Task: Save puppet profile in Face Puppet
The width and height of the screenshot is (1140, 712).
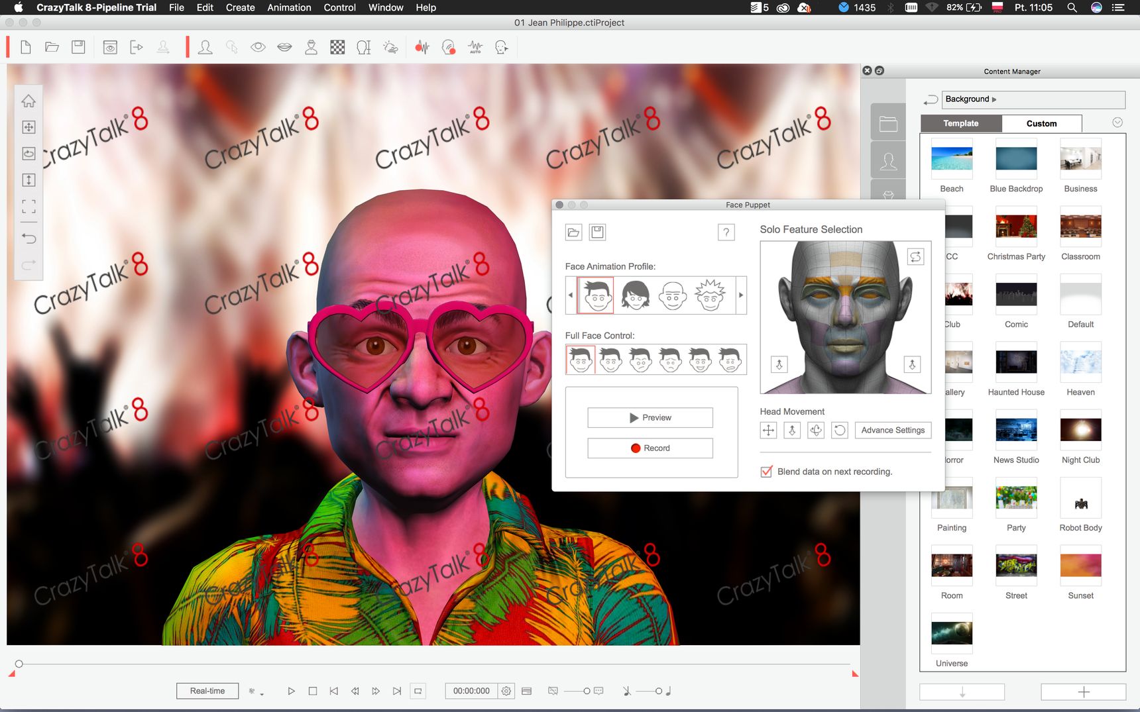Action: (x=597, y=232)
